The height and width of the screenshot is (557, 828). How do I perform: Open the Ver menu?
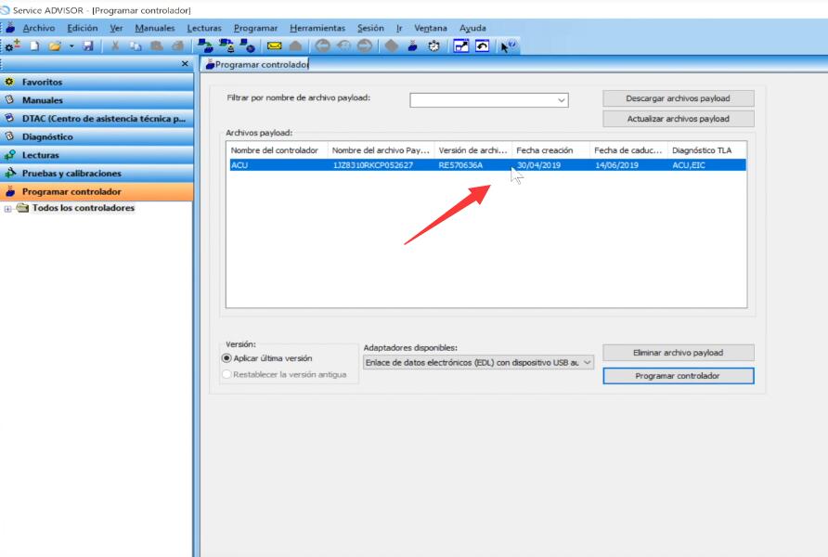(x=116, y=28)
